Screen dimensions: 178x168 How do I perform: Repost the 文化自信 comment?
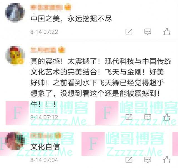coord(129,160)
